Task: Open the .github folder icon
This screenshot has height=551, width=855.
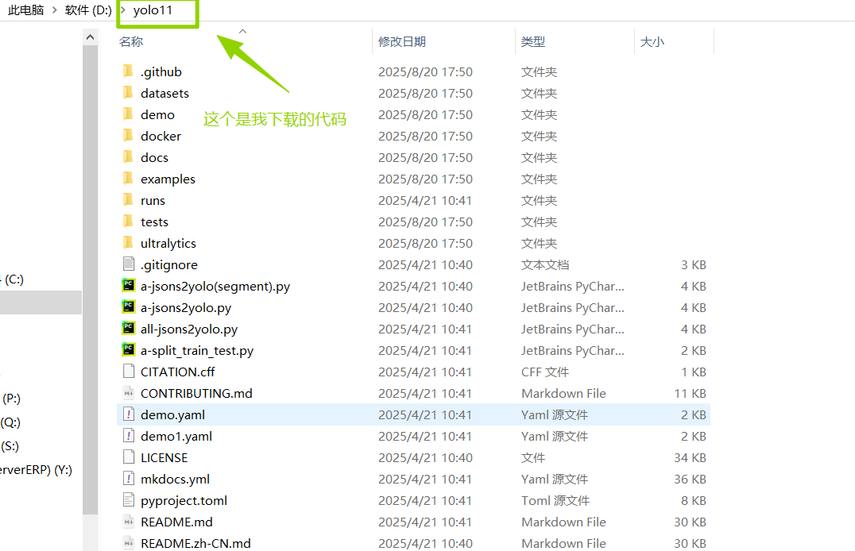Action: tap(128, 71)
